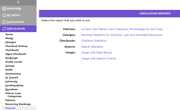Open Exchange in the sidebar
180x110 pixels.
(x=11, y=58)
